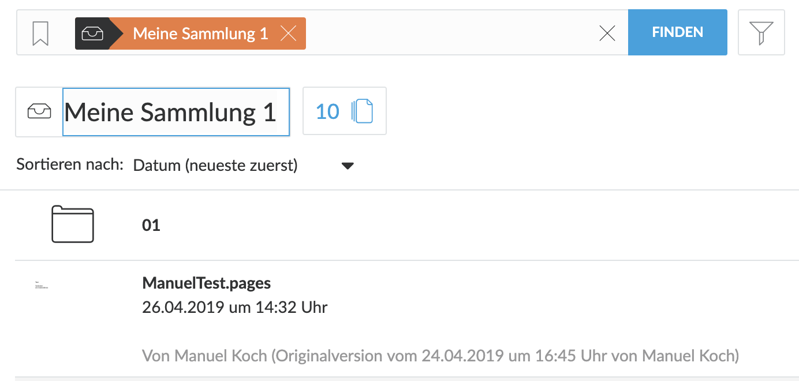Image resolution: width=799 pixels, height=381 pixels.
Task: Click the 10 documents counter button
Action: tap(345, 111)
